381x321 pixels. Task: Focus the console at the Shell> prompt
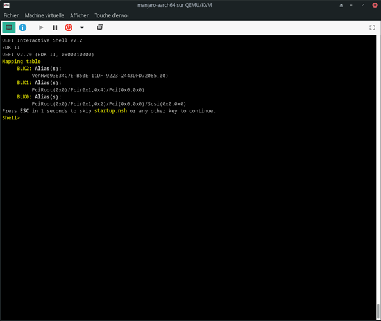(11, 118)
